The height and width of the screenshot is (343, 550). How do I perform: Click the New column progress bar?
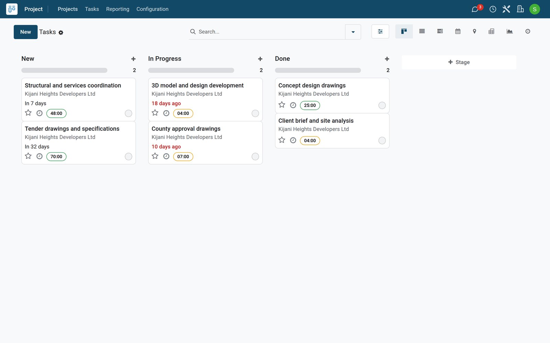click(64, 70)
